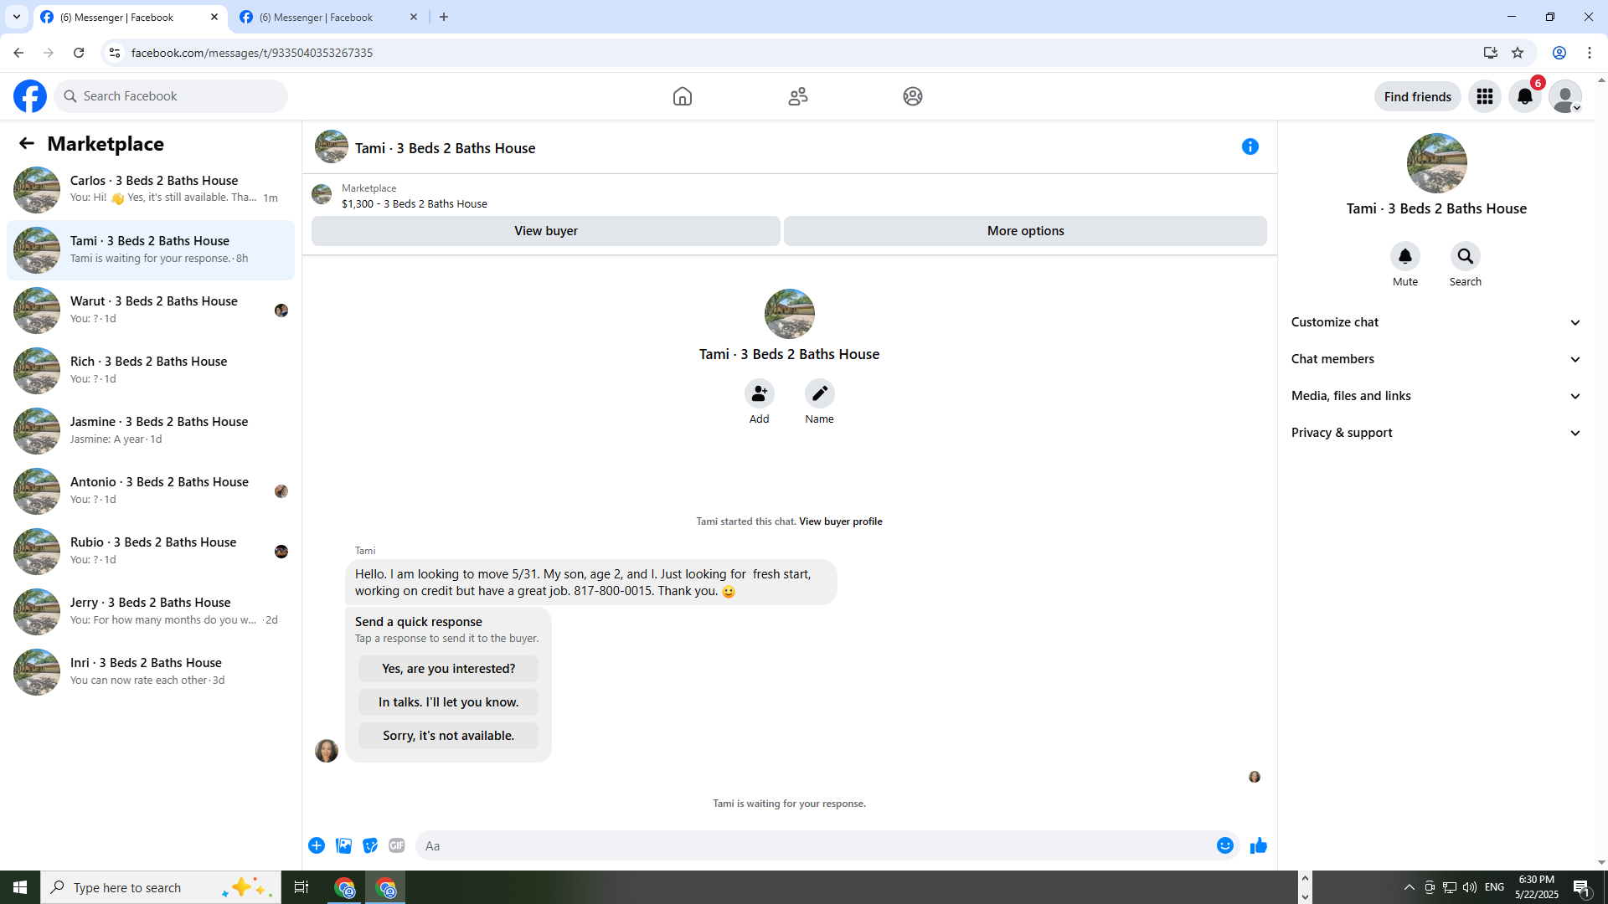Choose a sticker icon in composer
Image resolution: width=1608 pixels, height=904 pixels.
[370, 845]
